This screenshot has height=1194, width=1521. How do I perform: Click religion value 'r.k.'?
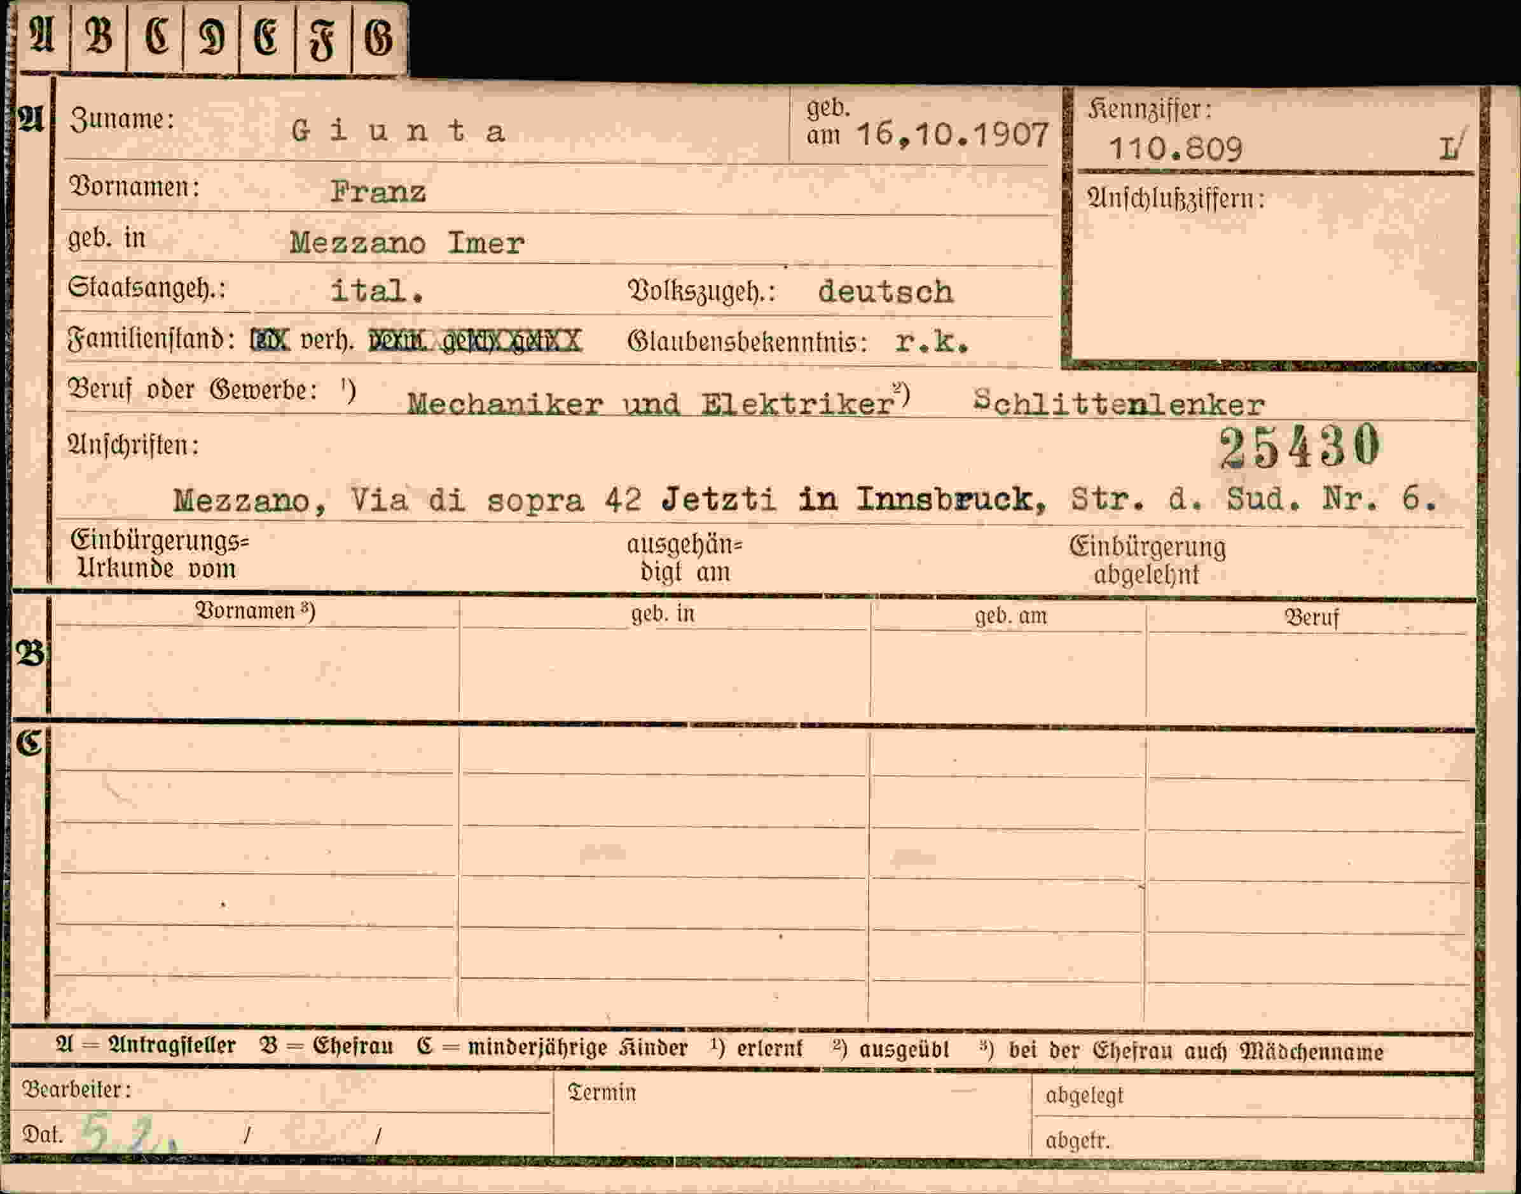pyautogui.click(x=932, y=342)
